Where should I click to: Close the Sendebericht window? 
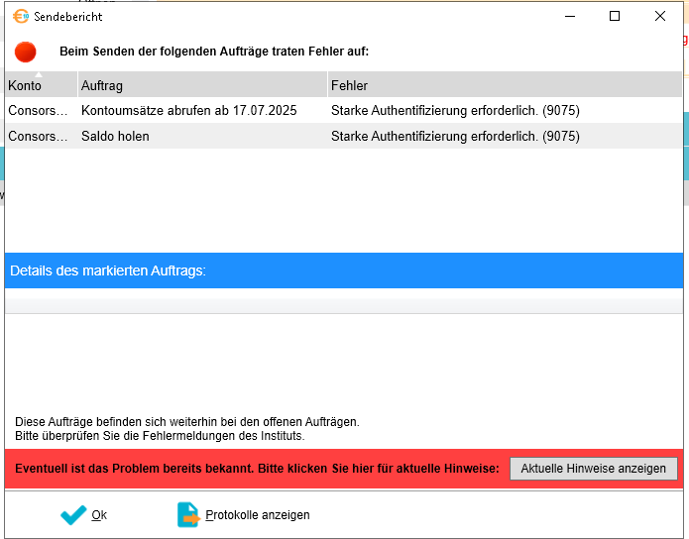[x=660, y=16]
